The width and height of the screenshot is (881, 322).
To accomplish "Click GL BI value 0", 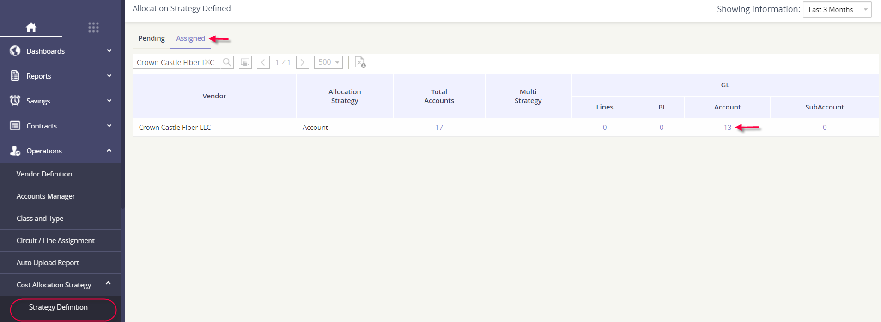I will (662, 128).
